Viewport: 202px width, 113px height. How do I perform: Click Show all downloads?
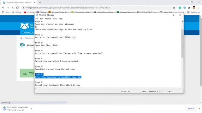coord(191,108)
